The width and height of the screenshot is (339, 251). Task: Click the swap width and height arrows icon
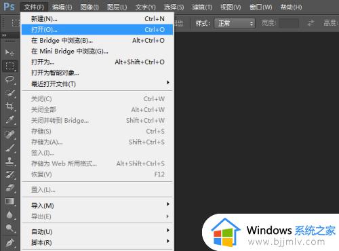tap(311, 23)
